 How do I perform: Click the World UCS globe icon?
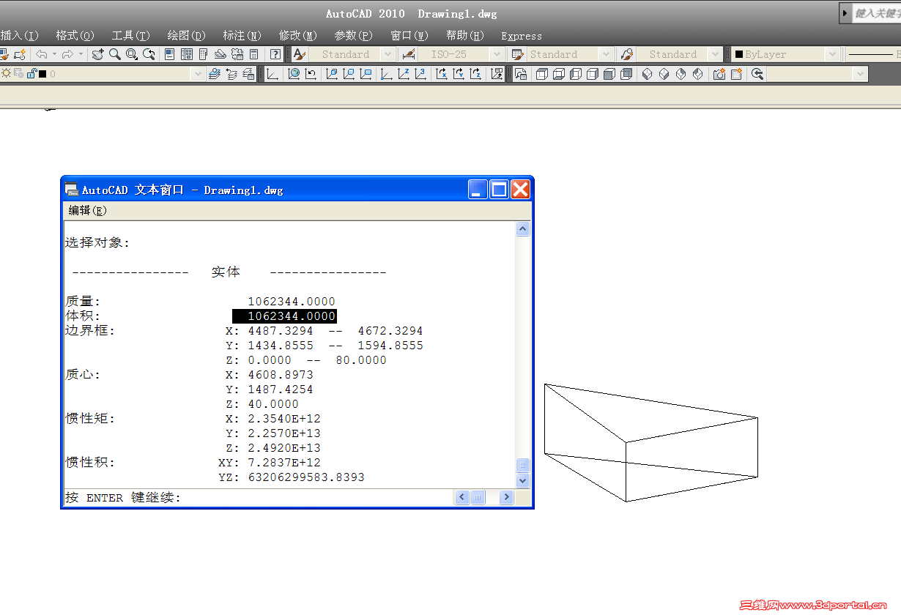[x=294, y=74]
